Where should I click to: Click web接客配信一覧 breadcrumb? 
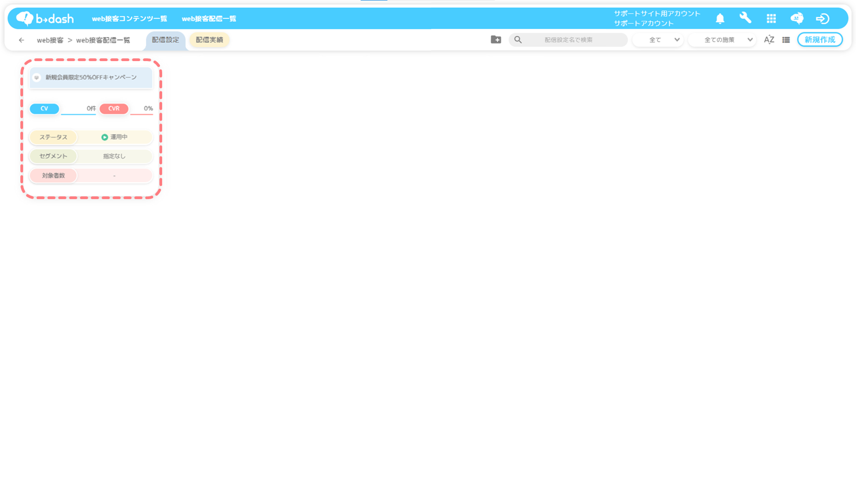point(103,40)
